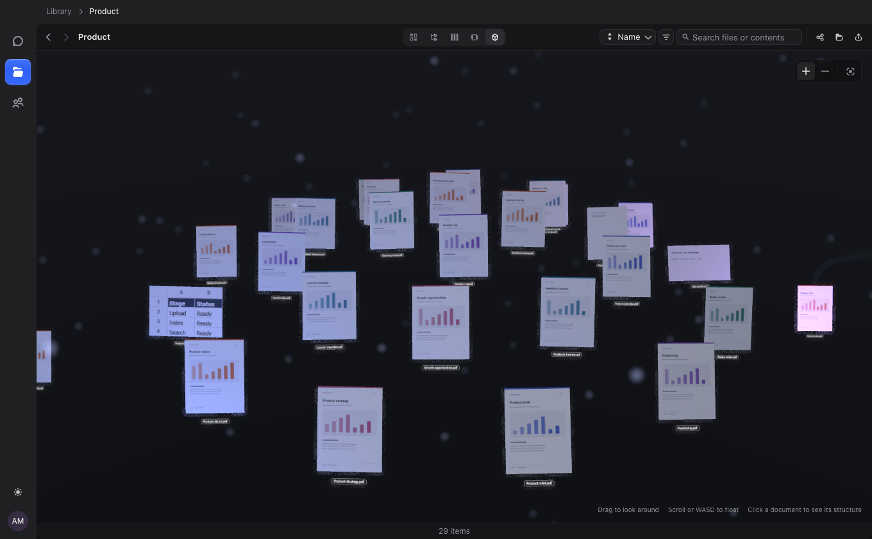Open the Product brief document
Viewport: 872px width, 539px height.
click(537, 431)
